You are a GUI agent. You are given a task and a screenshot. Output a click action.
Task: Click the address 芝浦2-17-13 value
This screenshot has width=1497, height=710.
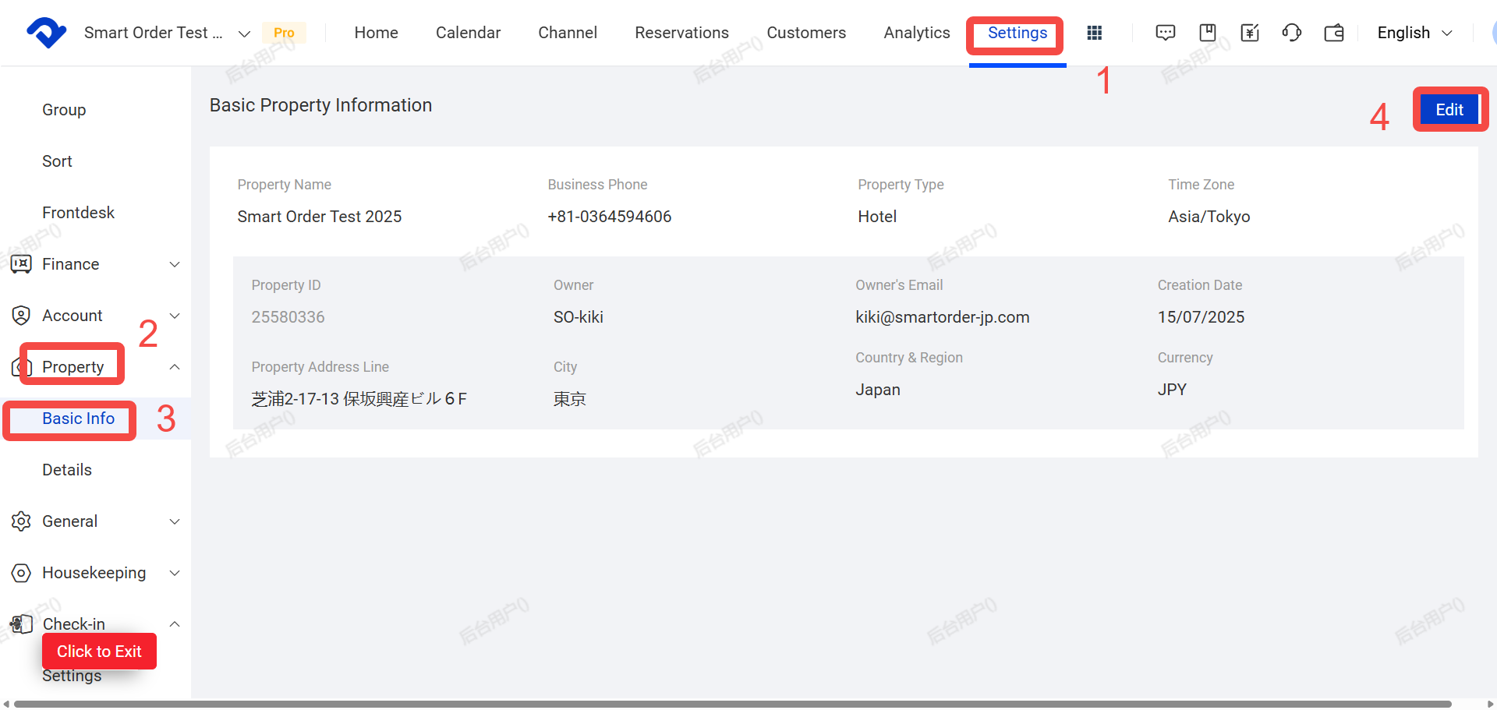pyautogui.click(x=359, y=399)
